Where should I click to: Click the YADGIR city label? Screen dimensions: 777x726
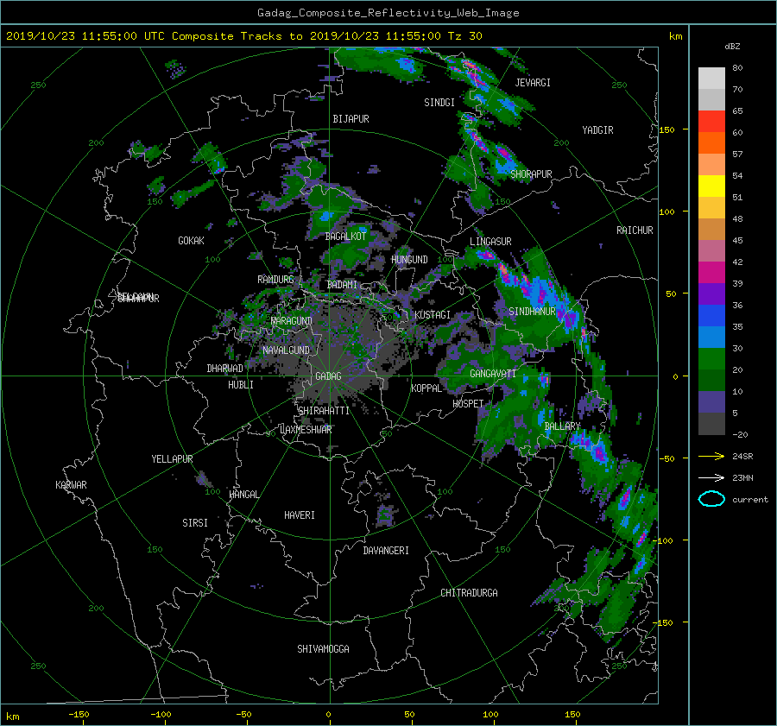pyautogui.click(x=597, y=130)
